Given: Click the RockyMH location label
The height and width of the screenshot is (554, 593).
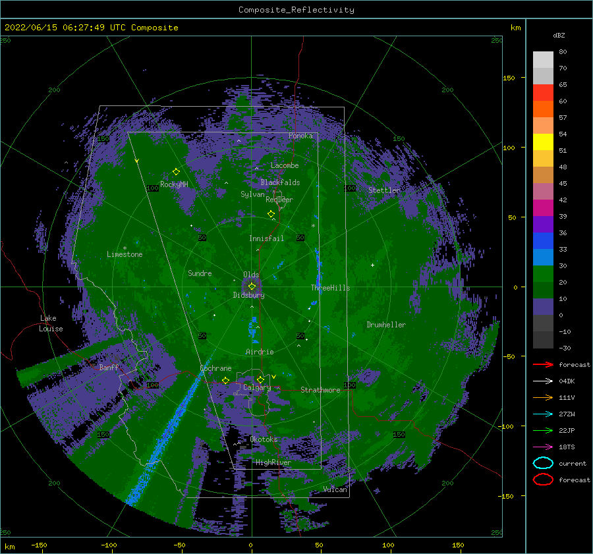Looking at the screenshot, I should point(174,184).
